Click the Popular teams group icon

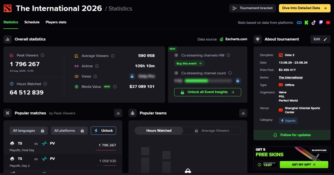coord(132,113)
